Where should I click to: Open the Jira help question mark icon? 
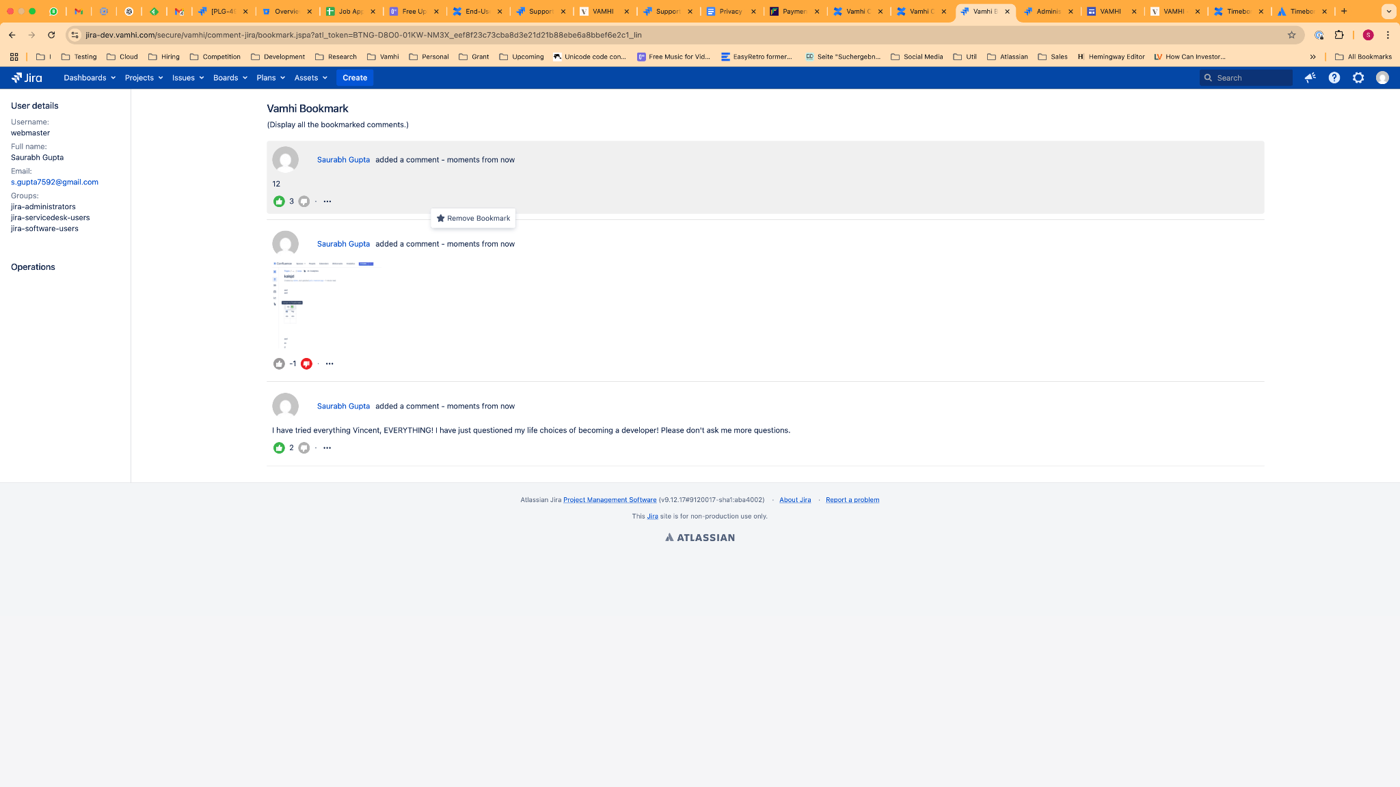tap(1334, 78)
